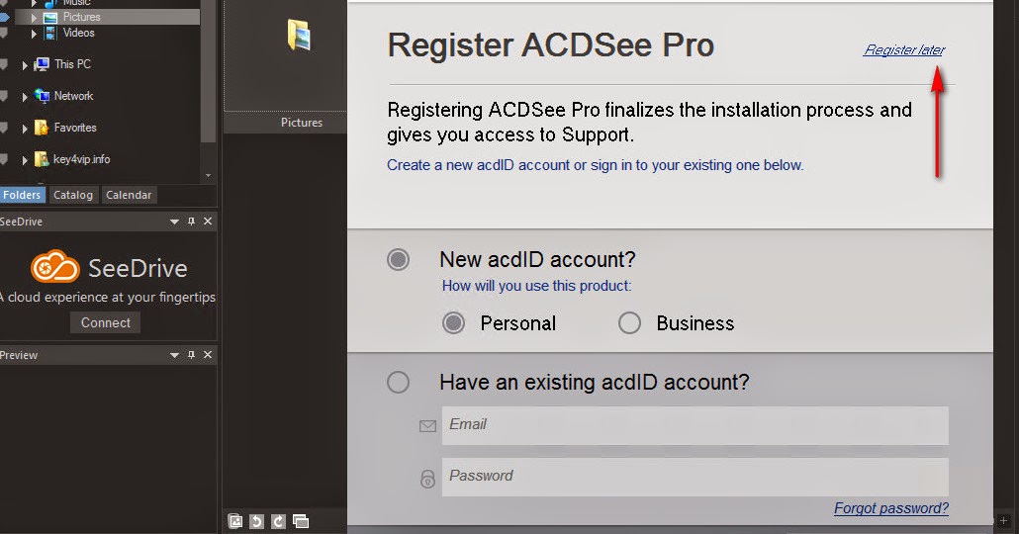The height and width of the screenshot is (534, 1019).
Task: Expand the Favorites tree node
Action: [26, 128]
